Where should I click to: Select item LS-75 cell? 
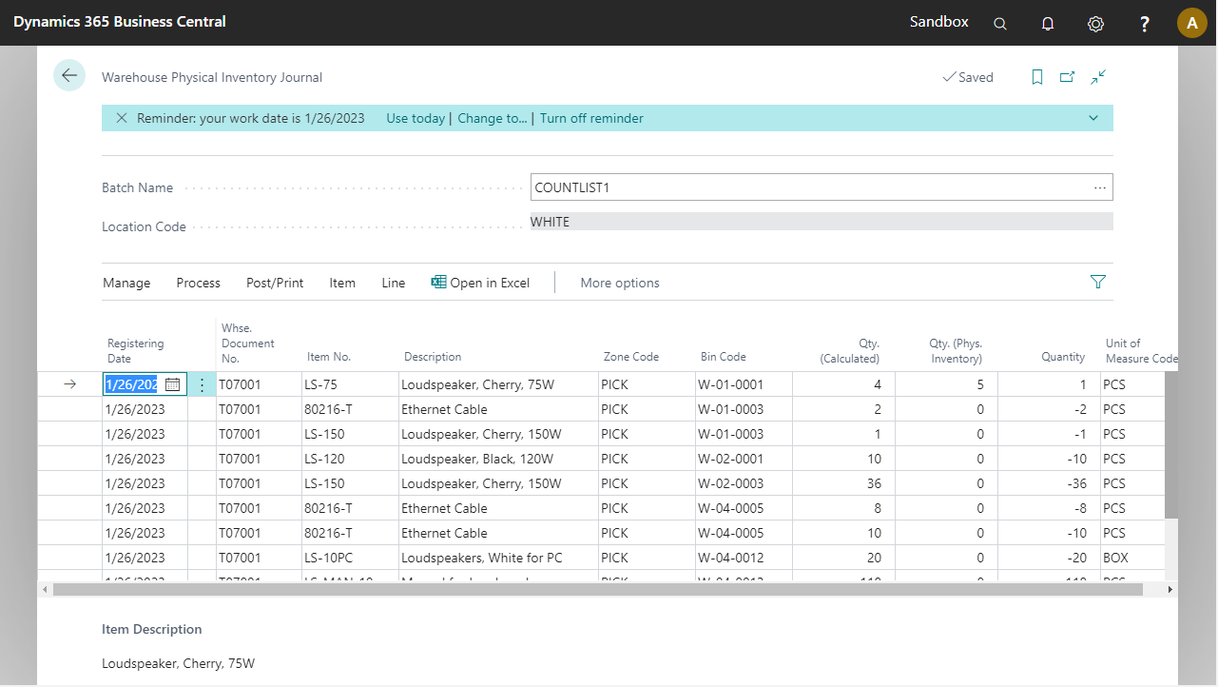click(x=350, y=384)
